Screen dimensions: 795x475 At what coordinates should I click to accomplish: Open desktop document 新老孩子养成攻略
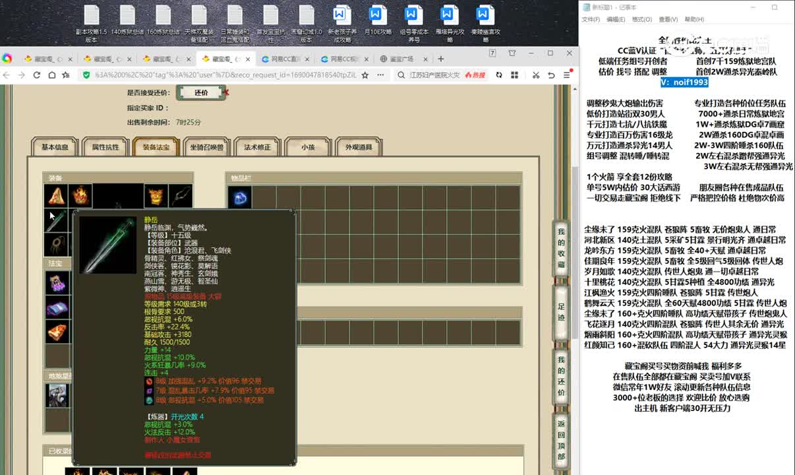click(341, 23)
